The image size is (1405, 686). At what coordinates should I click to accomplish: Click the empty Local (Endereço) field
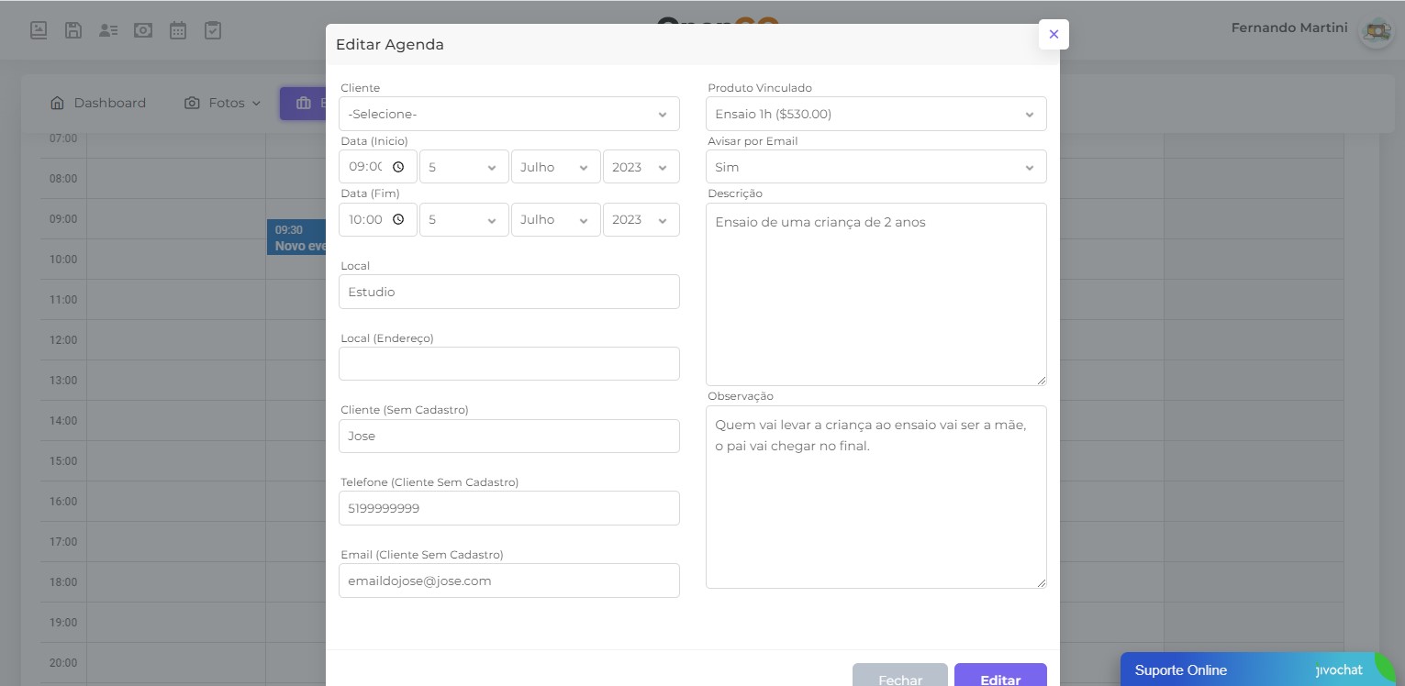509,363
